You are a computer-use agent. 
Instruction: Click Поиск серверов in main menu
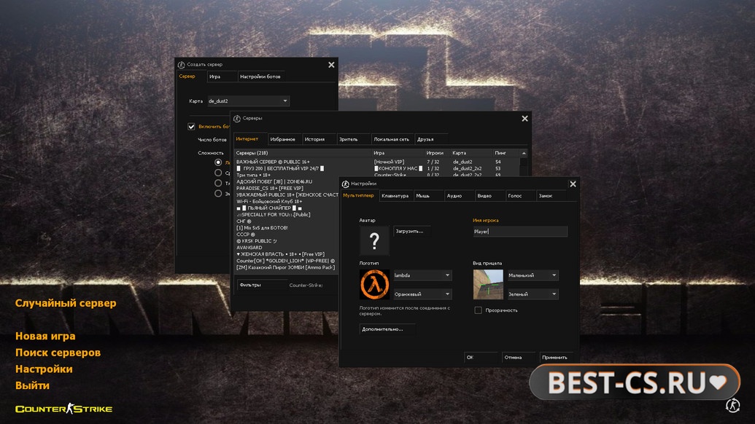click(x=58, y=353)
